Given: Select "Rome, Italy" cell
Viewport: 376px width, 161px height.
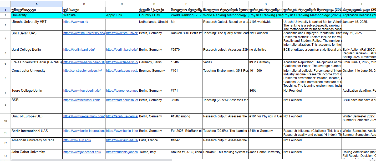Looking at the screenshot, I should [x=154, y=154].
